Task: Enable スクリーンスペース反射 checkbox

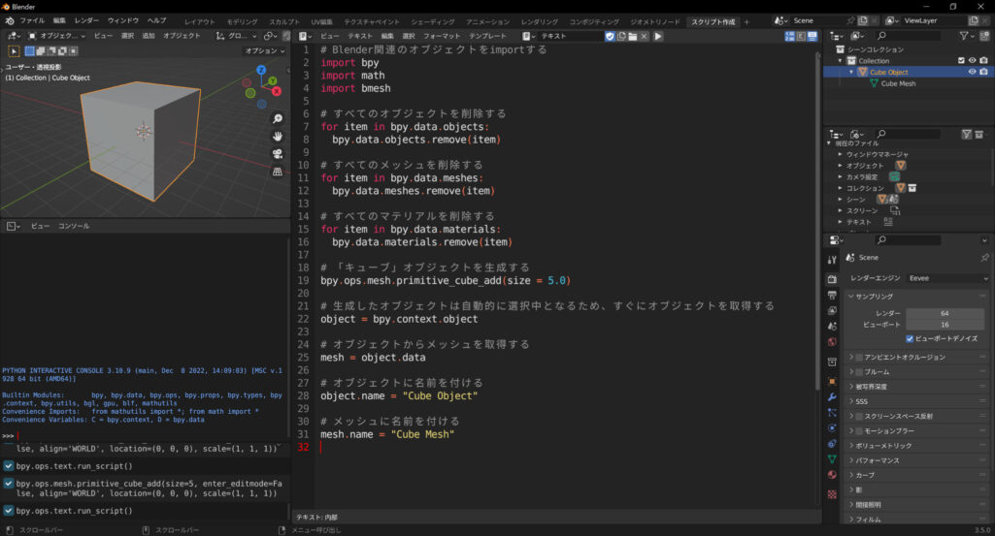Action: [x=858, y=416]
